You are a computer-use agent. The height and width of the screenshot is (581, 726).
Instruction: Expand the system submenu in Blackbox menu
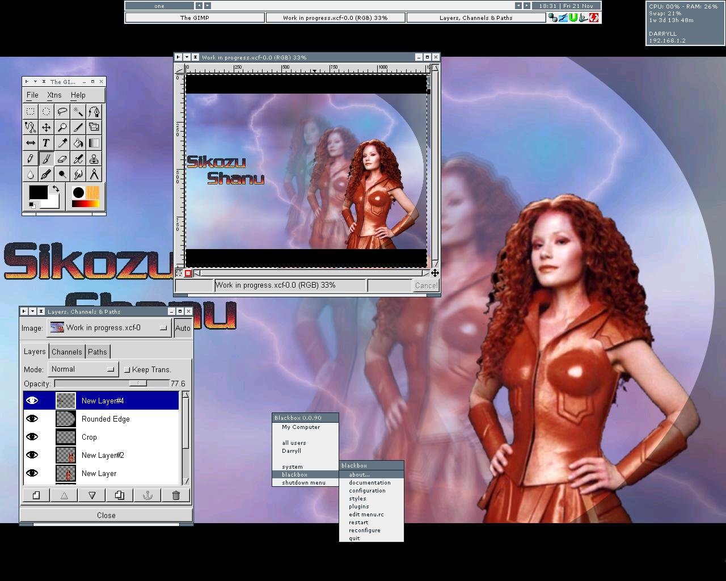(305, 467)
